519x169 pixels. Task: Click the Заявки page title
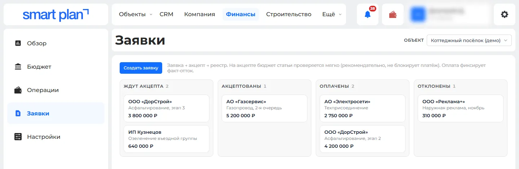point(140,40)
